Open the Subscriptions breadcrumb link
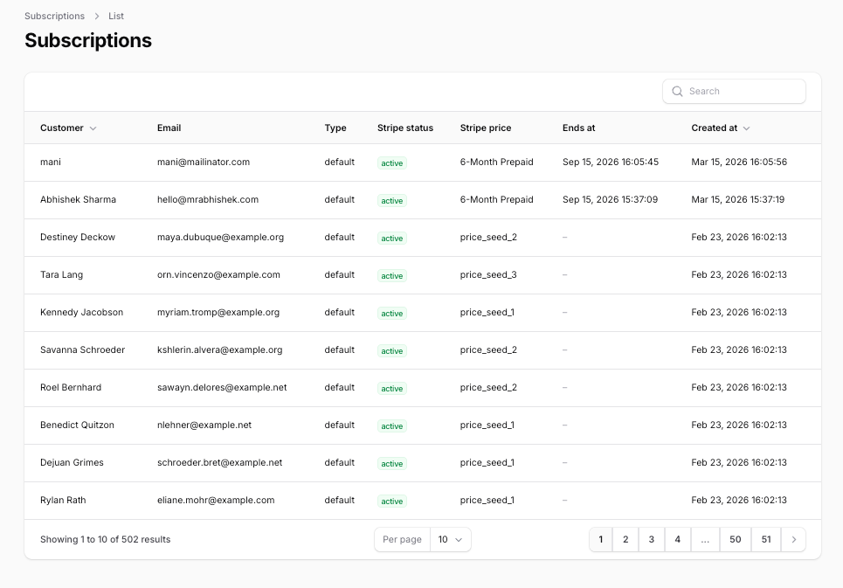This screenshot has height=588, width=843. click(54, 16)
